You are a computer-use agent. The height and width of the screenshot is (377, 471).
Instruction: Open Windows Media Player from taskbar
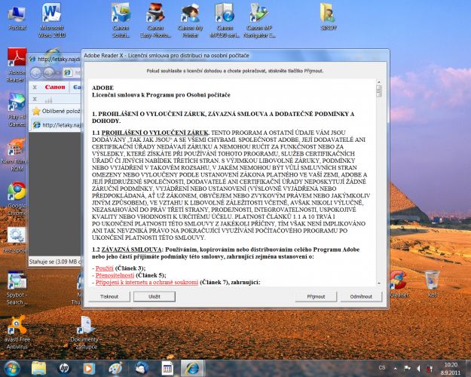click(x=89, y=368)
